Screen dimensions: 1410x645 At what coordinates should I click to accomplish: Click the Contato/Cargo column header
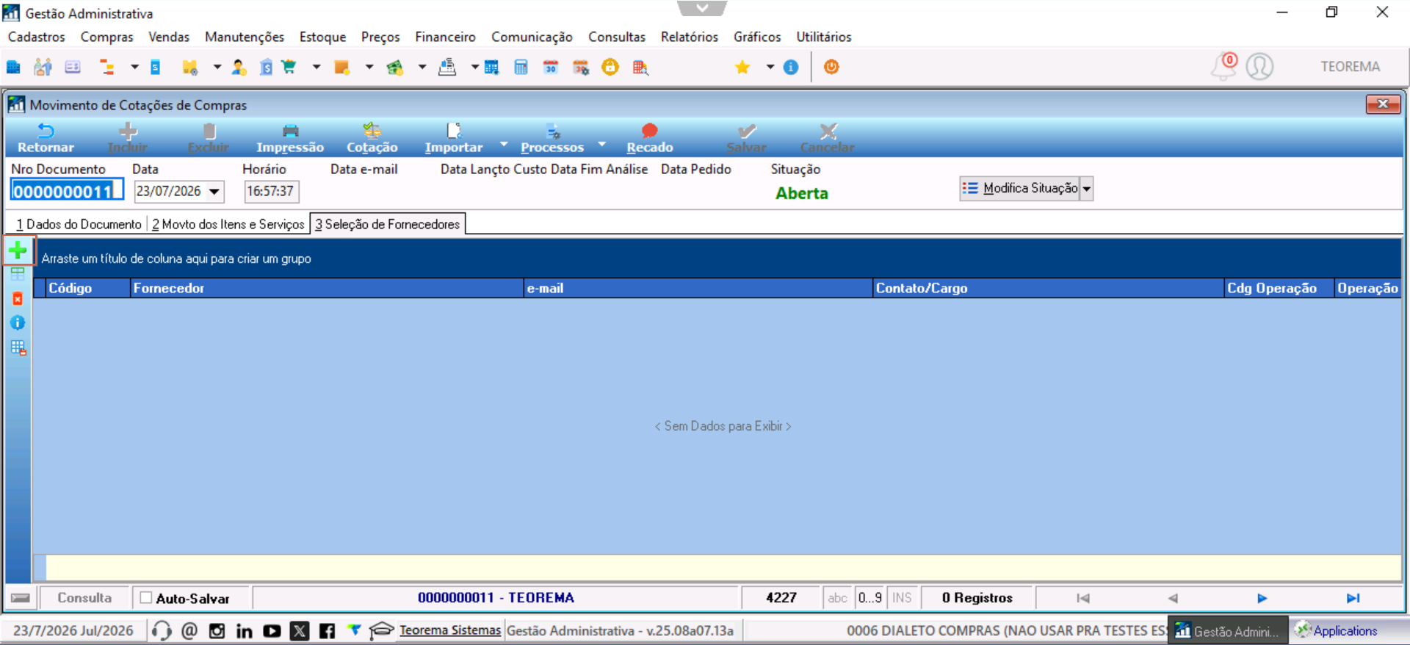click(x=1049, y=288)
